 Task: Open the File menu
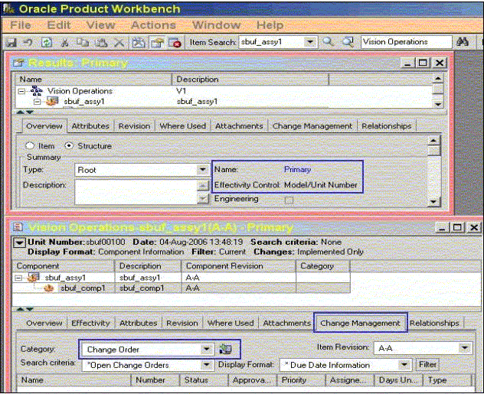coord(21,25)
